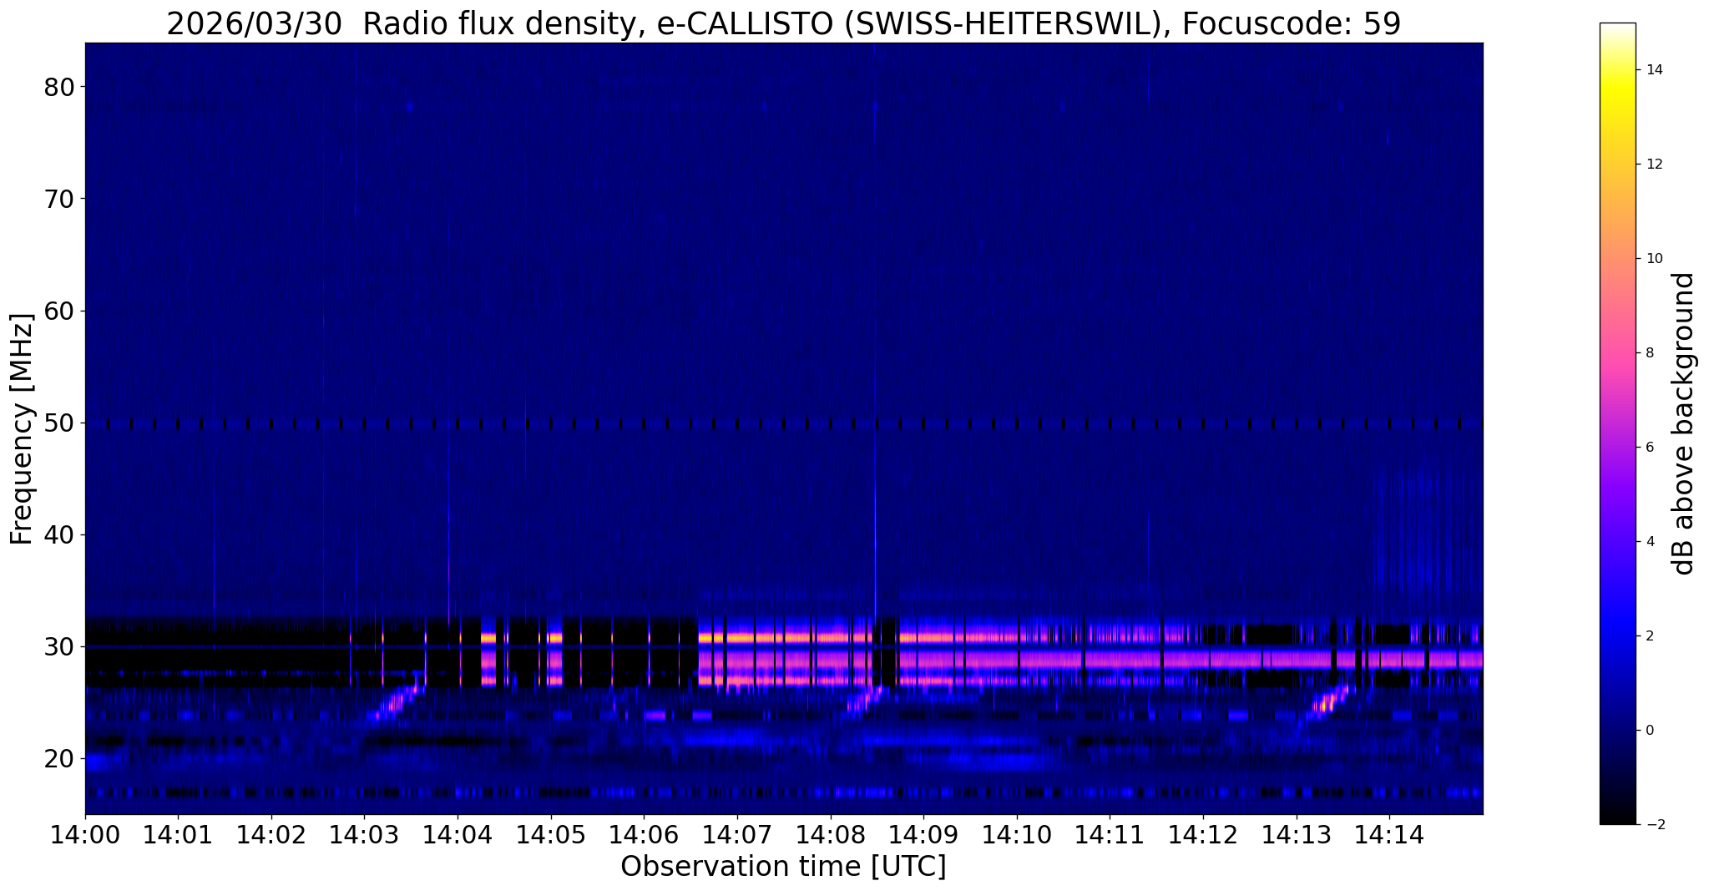Click the 40 MHz frequency tick label
This screenshot has width=1709, height=891.
point(58,534)
